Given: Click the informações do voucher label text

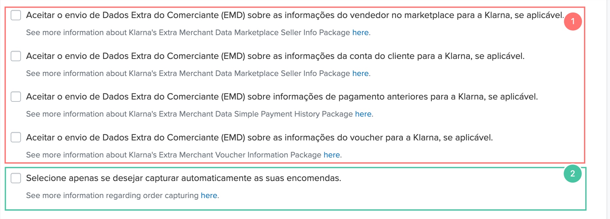Looking at the screenshot, I should coord(259,138).
